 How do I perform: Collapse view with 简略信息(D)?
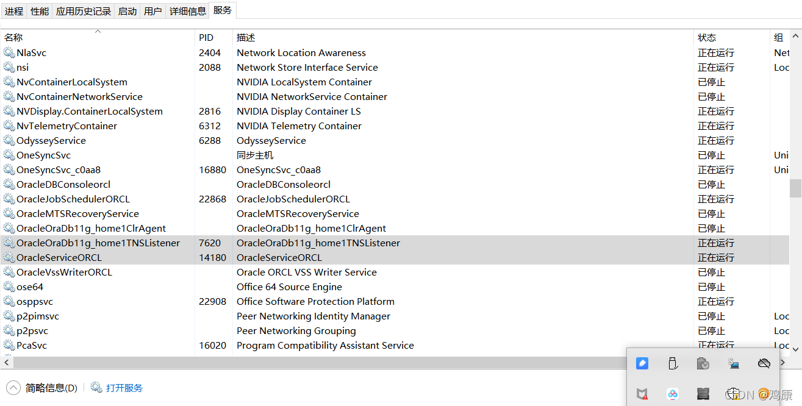point(51,388)
